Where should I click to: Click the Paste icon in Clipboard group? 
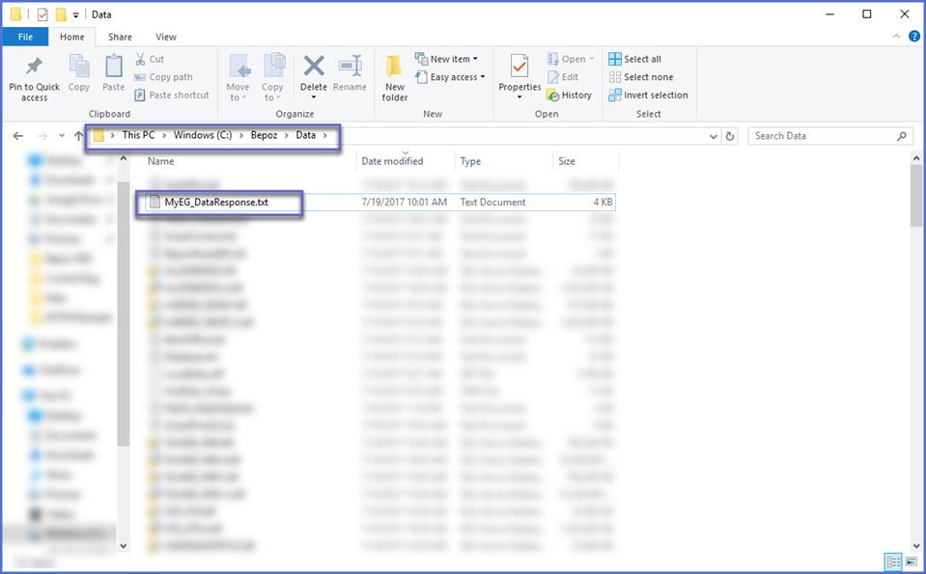pyautogui.click(x=114, y=68)
